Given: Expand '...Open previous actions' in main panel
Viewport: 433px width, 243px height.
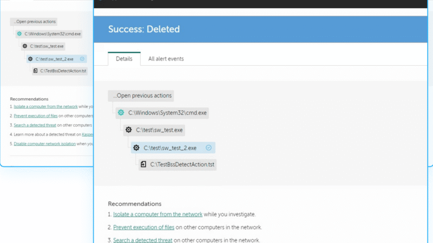Looking at the screenshot, I should pos(141,96).
